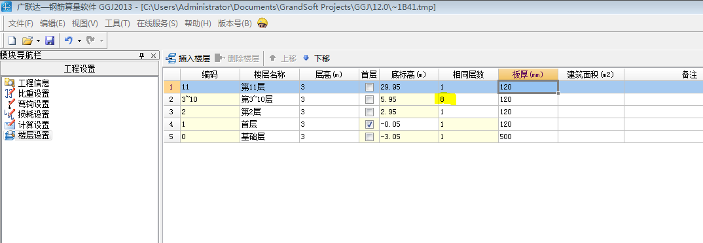Undo the last action

click(x=69, y=40)
